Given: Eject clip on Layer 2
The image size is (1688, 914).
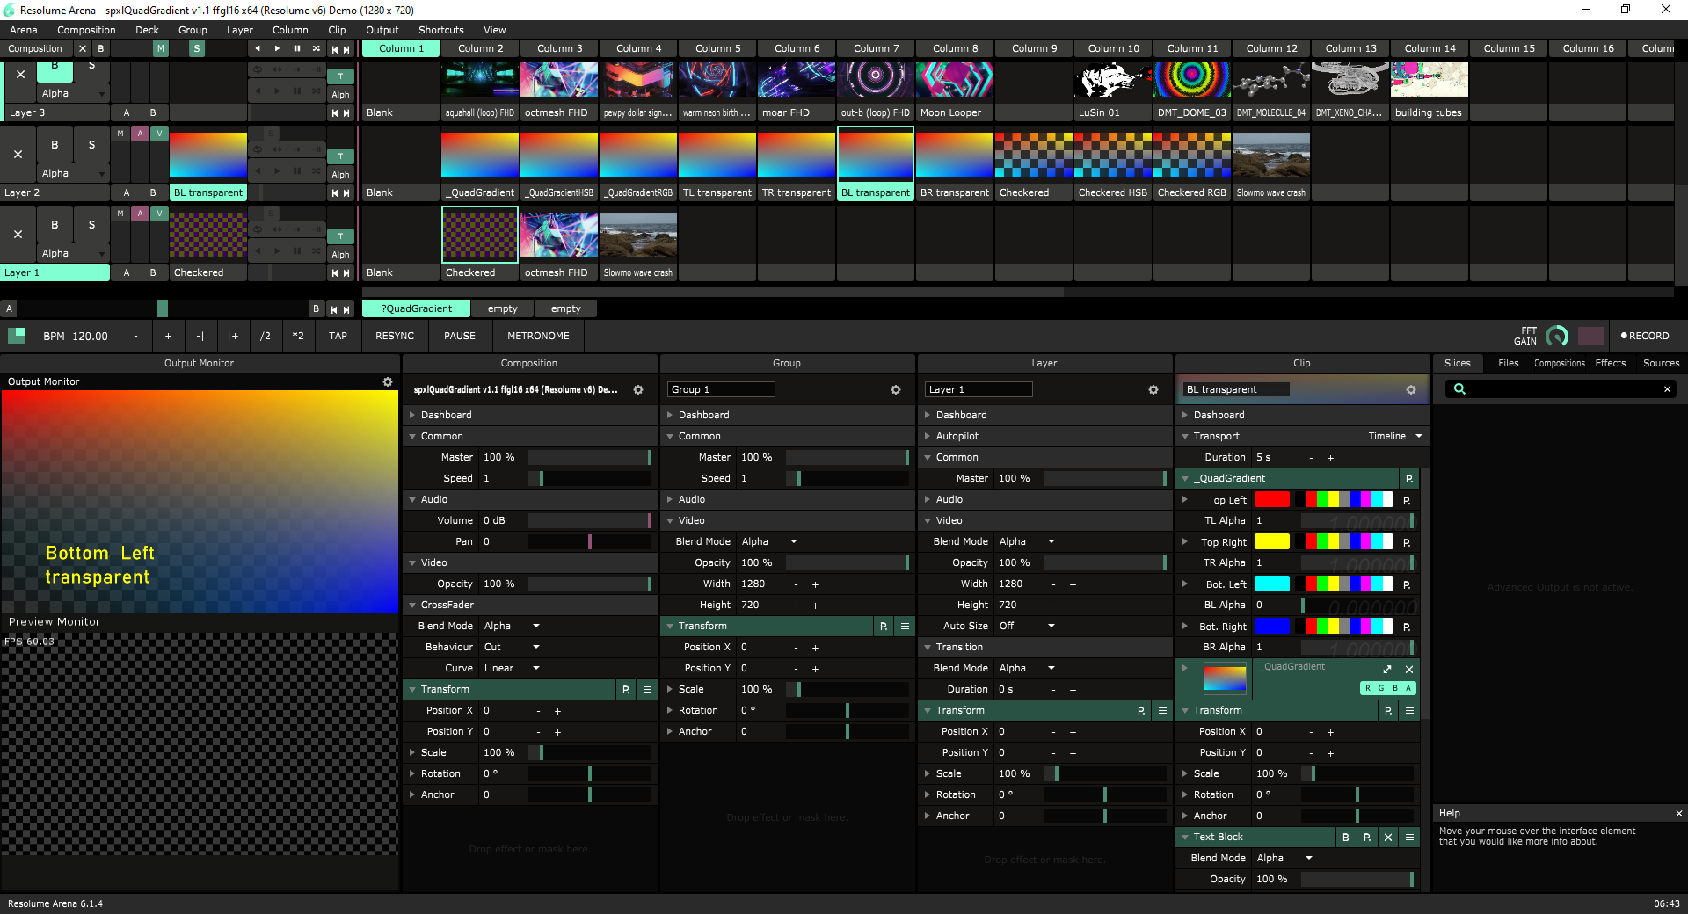Looking at the screenshot, I should click(18, 155).
